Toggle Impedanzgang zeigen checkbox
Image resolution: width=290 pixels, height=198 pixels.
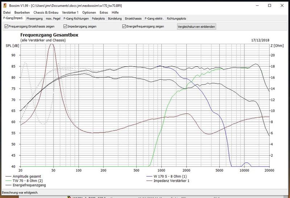(65, 26)
